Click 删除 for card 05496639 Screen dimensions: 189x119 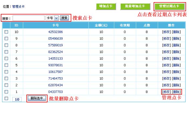pos(176,38)
